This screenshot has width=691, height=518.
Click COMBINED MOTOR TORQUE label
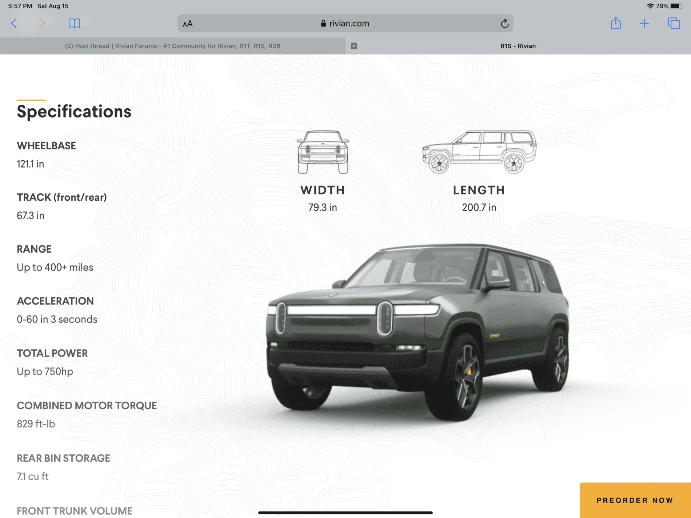point(87,406)
